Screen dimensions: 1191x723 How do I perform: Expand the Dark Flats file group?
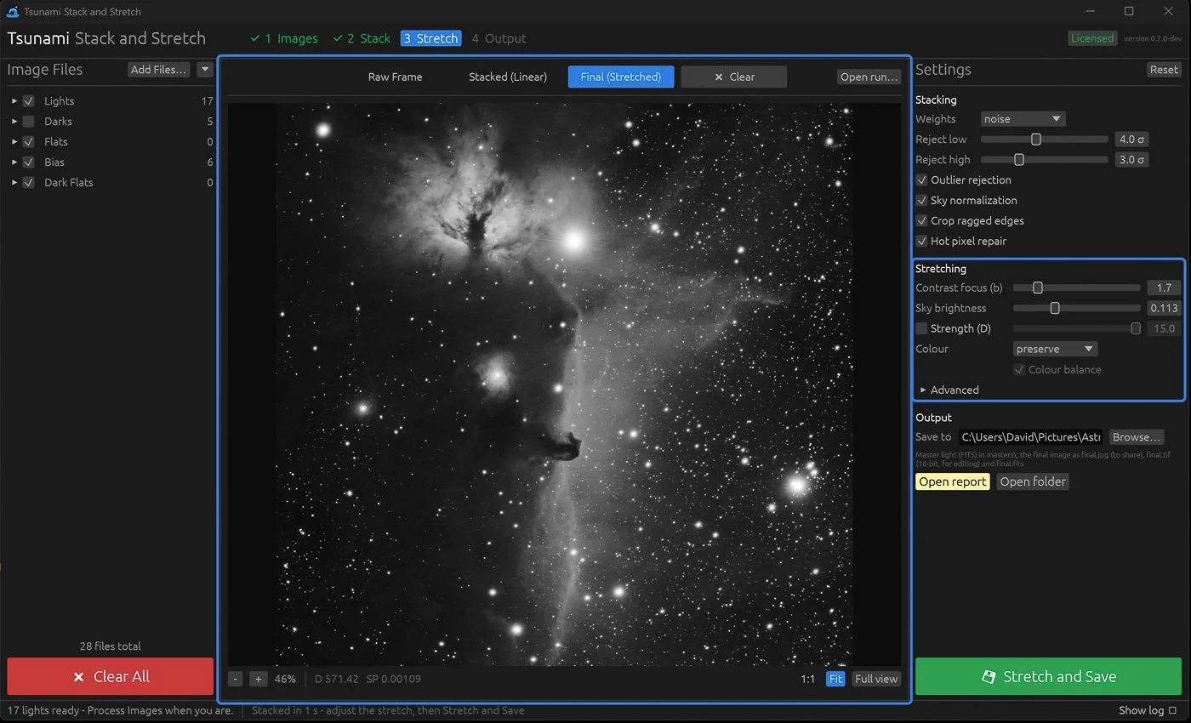pos(14,182)
